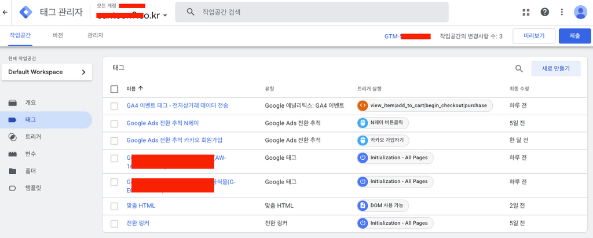Open the 맞춤 HTML tag link

141,206
